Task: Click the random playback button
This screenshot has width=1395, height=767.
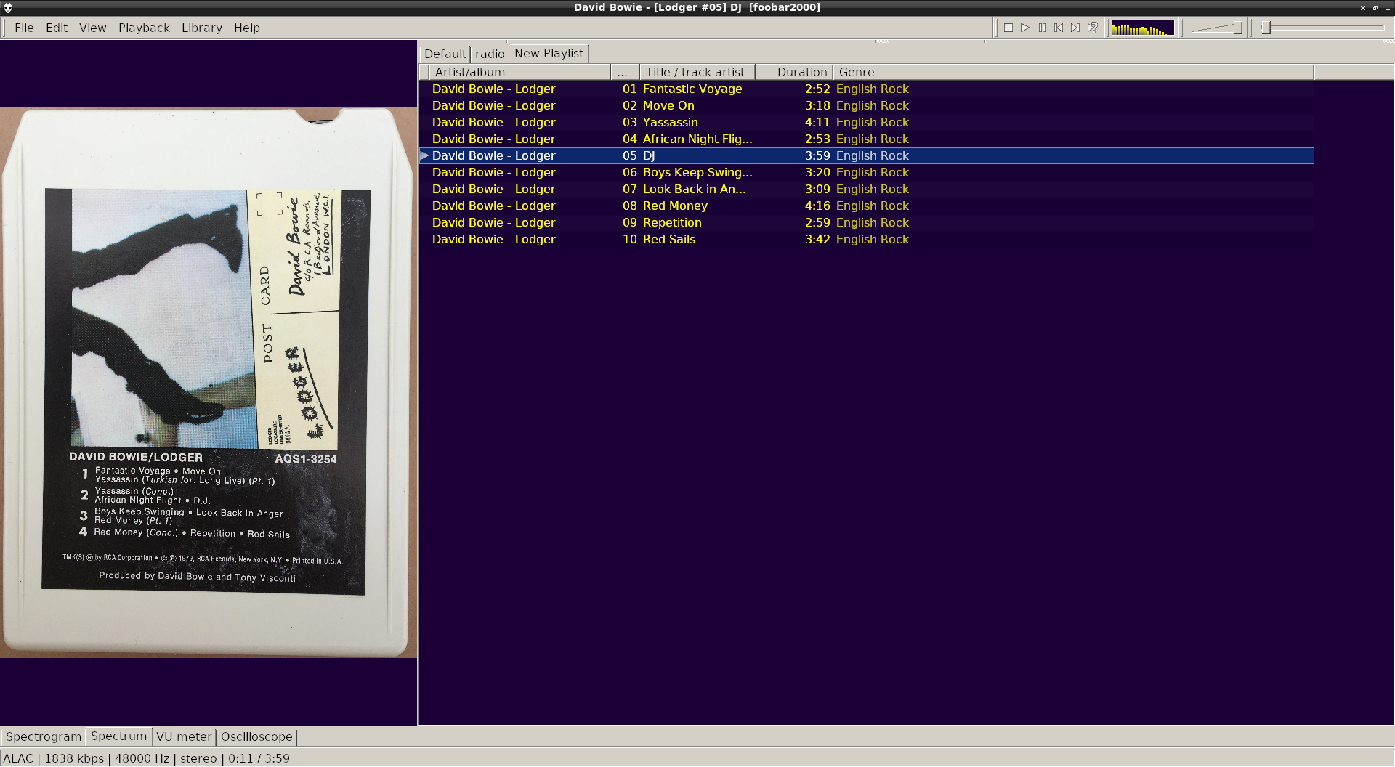Action: click(x=1092, y=28)
